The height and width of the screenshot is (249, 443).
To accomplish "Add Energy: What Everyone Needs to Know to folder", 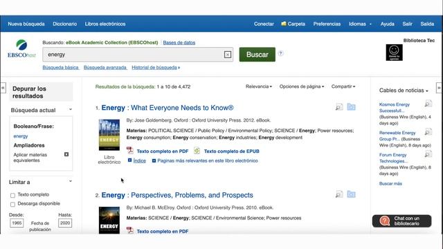I will point(351,107).
